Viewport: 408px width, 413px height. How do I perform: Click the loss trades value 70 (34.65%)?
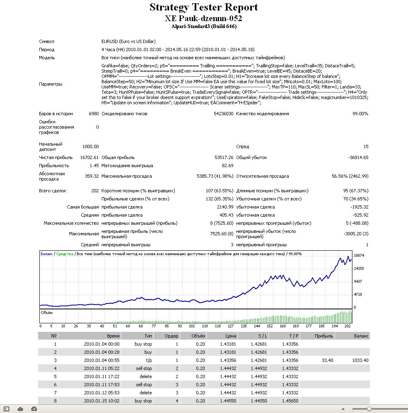[356, 199]
